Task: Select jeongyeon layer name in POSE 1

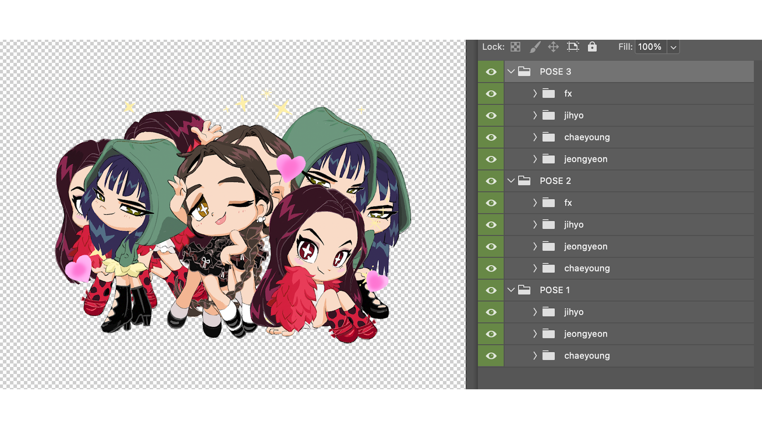Action: (x=586, y=334)
